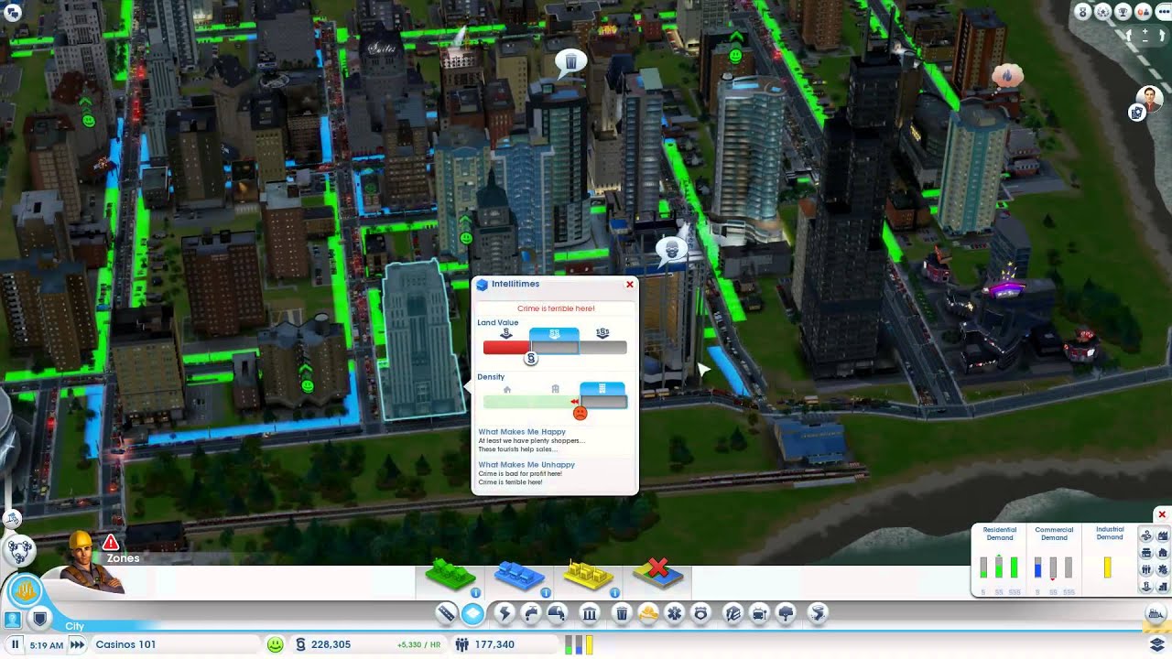This screenshot has height=659, width=1172.
Task: Open the Government columns menu
Action: (590, 613)
